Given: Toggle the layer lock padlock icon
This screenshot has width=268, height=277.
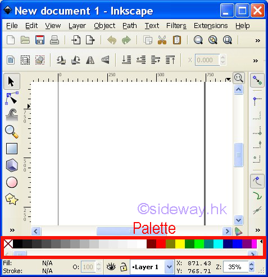Looking at the screenshot, I should [x=123, y=267].
